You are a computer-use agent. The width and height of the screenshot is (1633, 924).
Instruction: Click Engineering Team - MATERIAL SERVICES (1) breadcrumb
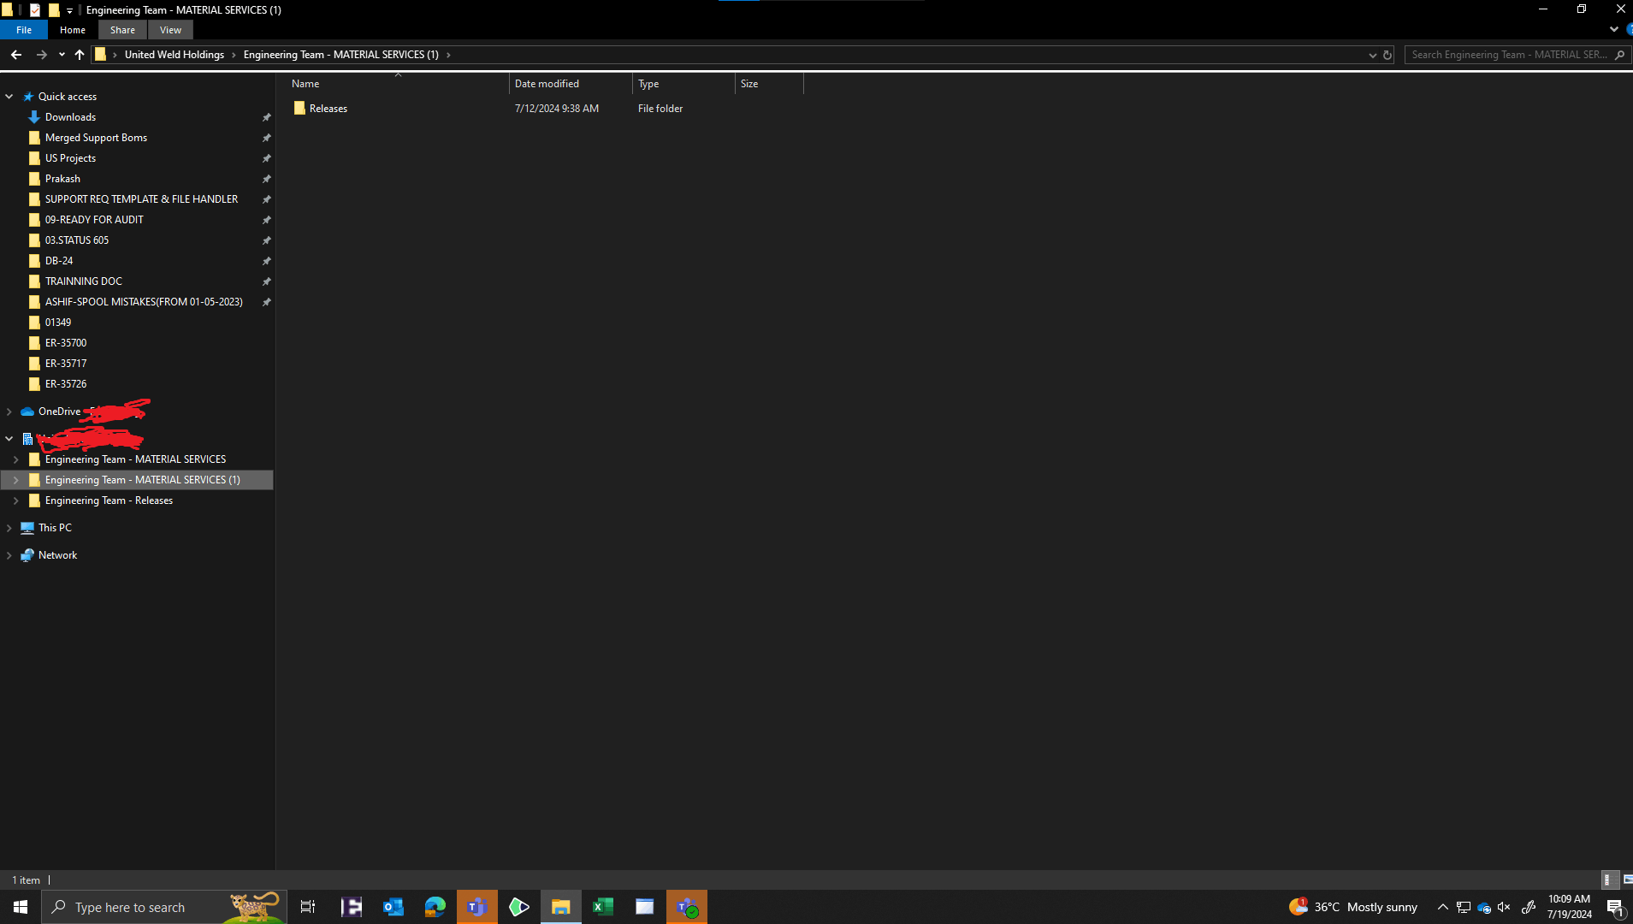pos(340,55)
